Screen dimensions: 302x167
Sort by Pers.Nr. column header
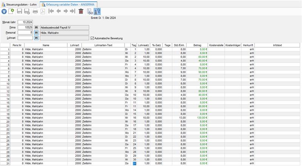[x=17, y=45]
